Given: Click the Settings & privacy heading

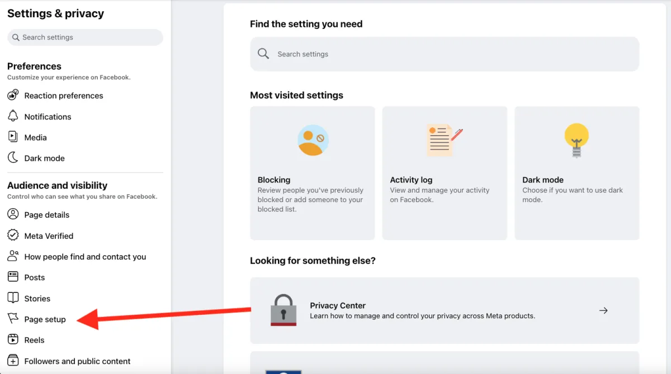Looking at the screenshot, I should click(x=55, y=13).
